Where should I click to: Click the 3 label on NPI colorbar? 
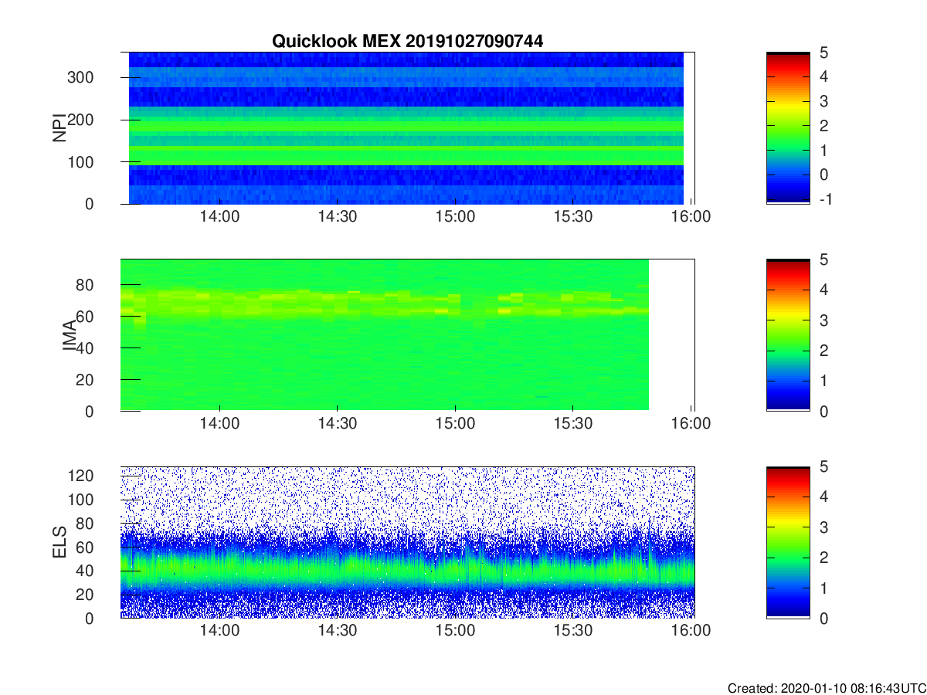823,101
